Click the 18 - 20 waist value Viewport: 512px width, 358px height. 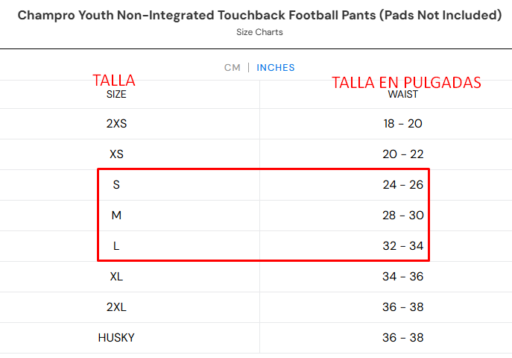[x=403, y=124]
